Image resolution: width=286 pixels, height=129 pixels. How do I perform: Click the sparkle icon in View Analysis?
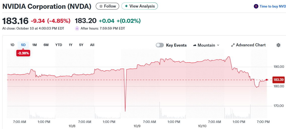coord(126,6)
